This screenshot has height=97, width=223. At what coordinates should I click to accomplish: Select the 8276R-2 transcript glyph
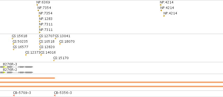click(17, 72)
